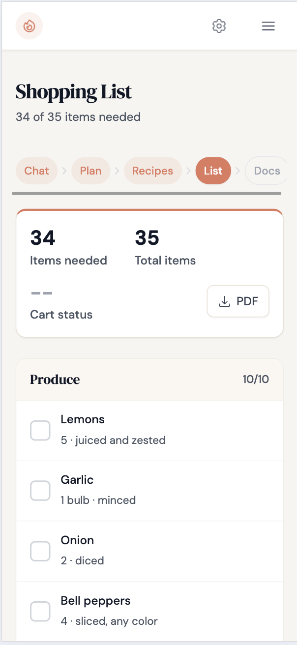This screenshot has width=297, height=645.
Task: Click the progress bar below the breadcrumbs
Action: tap(148, 193)
